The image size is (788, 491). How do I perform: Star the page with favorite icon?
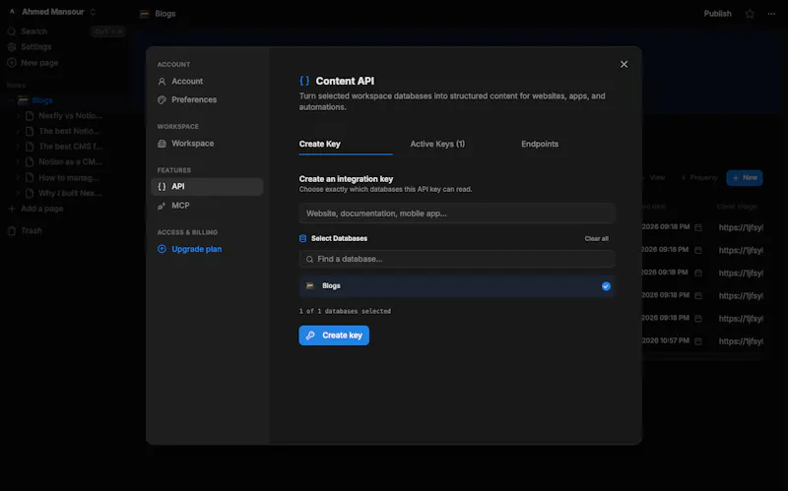[750, 14]
